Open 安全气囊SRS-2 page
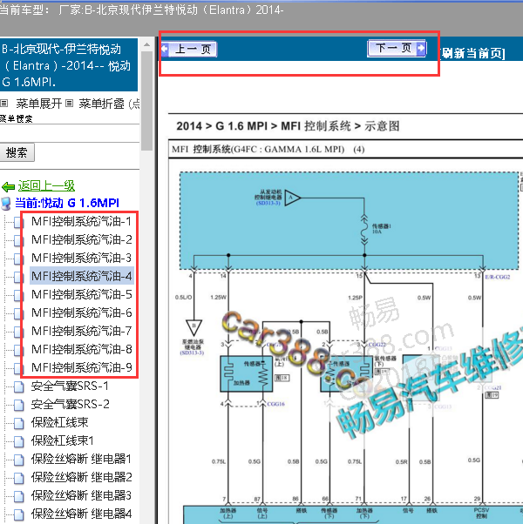Screen dimensions: 523x524 [x=71, y=405]
